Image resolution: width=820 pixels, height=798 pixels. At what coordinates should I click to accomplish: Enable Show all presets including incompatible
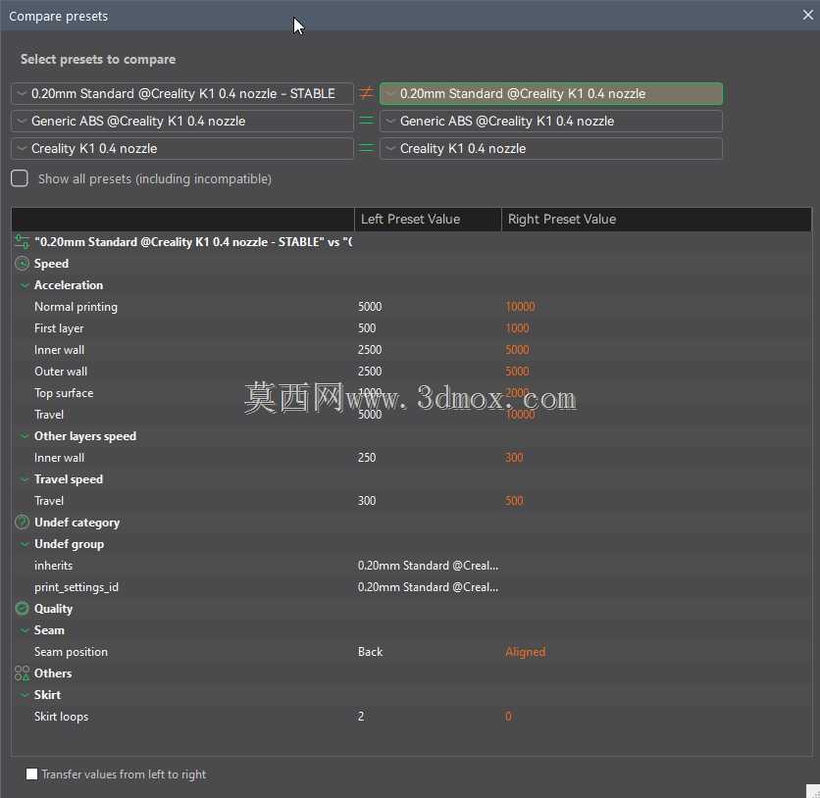click(20, 178)
